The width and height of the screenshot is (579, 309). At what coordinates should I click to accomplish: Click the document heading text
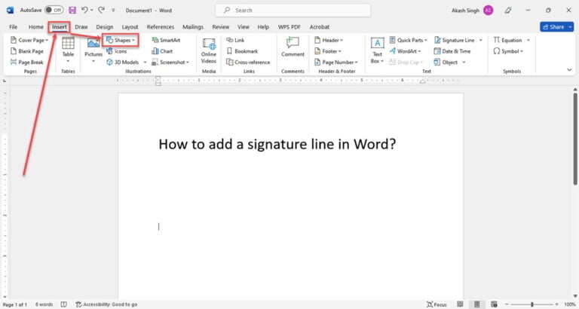(277, 144)
